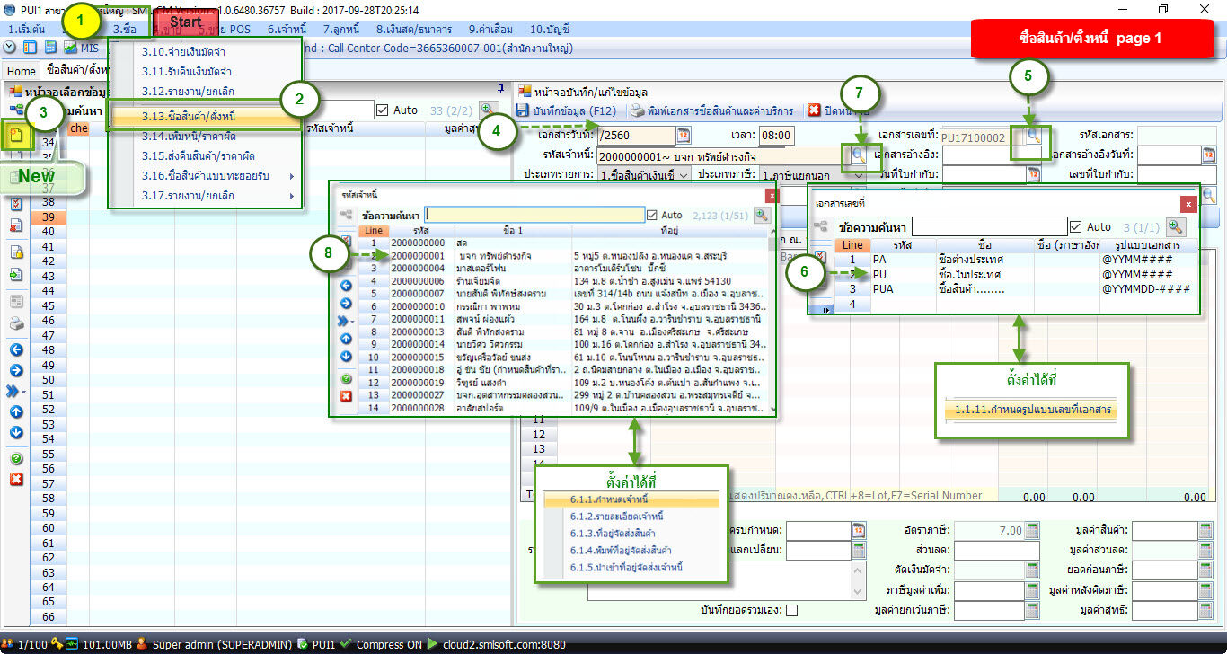Screen dimensions: 1227x654
Task: Click zoom search icon in รหัสเจ้าหนี้ popup
Action: [x=762, y=216]
